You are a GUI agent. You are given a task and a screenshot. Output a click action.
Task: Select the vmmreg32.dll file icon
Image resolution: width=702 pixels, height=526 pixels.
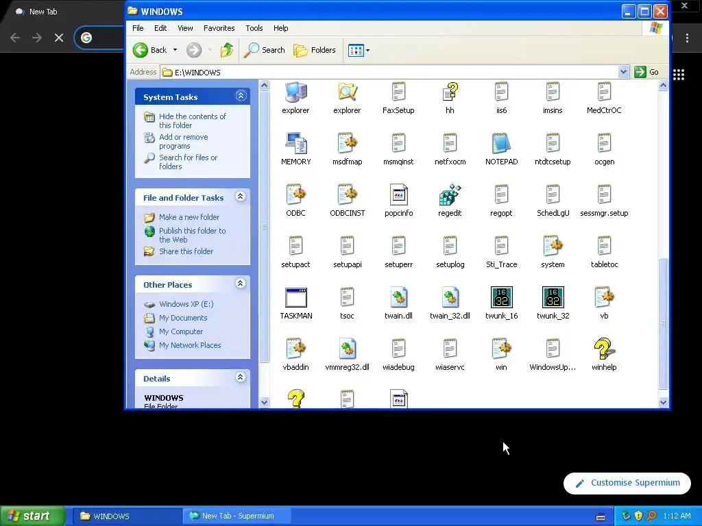click(348, 349)
